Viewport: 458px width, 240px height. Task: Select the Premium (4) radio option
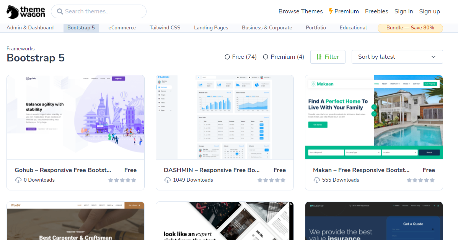click(266, 57)
